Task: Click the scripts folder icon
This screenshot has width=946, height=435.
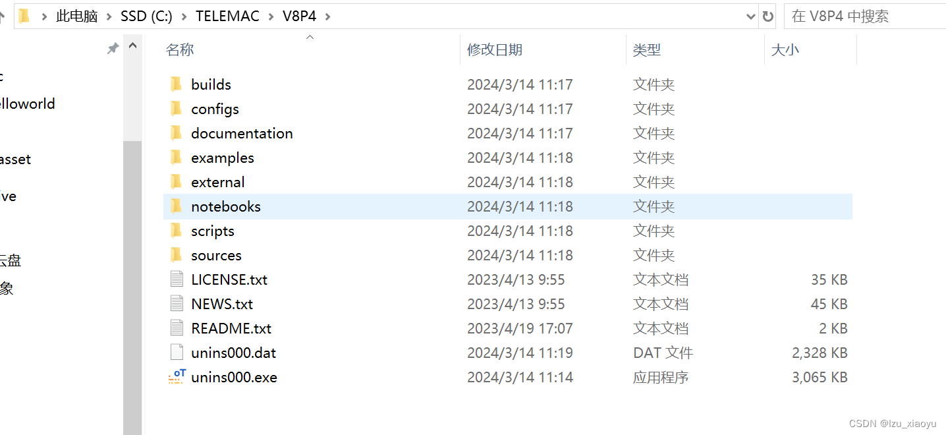Action: (176, 231)
